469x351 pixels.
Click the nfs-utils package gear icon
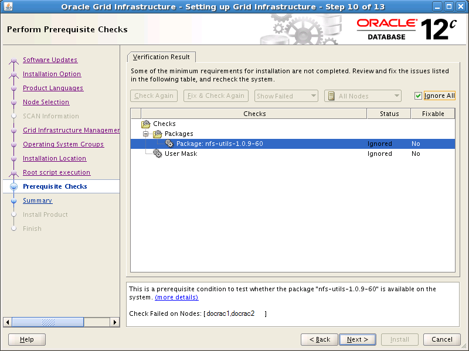click(x=169, y=144)
